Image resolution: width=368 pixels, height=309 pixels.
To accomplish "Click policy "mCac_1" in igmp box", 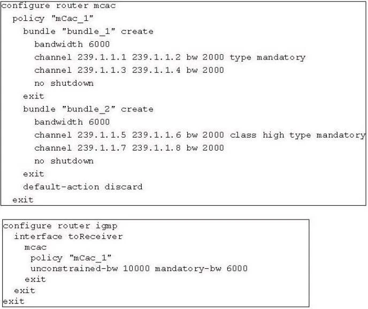I will click(71, 258).
